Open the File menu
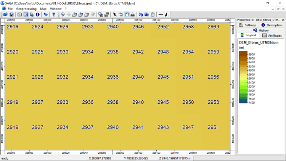Image resolution: width=286 pixels, height=161 pixels. [10, 8]
